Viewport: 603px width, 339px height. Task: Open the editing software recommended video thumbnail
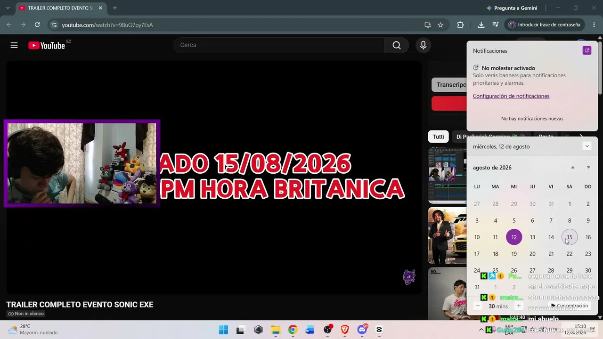coord(447,176)
